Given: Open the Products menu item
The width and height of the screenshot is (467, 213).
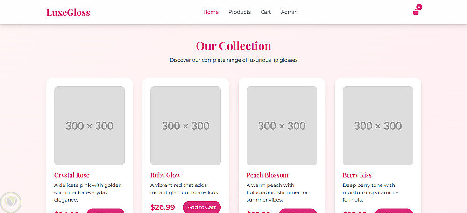Looking at the screenshot, I should pyautogui.click(x=240, y=12).
